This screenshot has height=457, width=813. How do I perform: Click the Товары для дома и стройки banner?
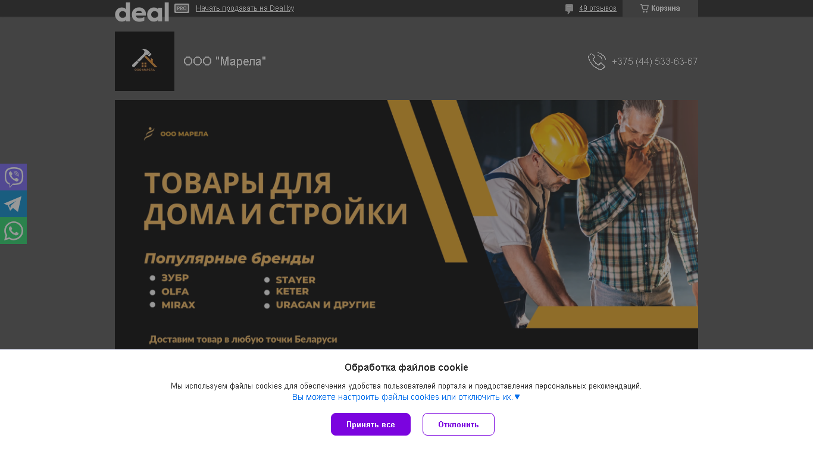(x=406, y=225)
